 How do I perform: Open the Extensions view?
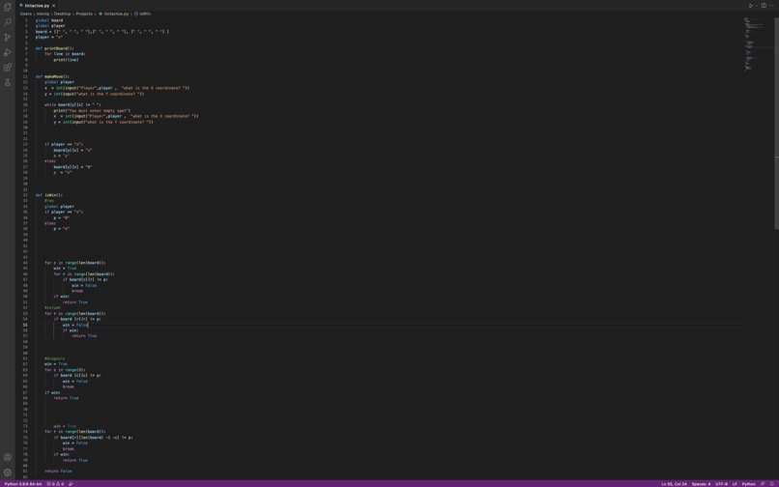tap(8, 67)
